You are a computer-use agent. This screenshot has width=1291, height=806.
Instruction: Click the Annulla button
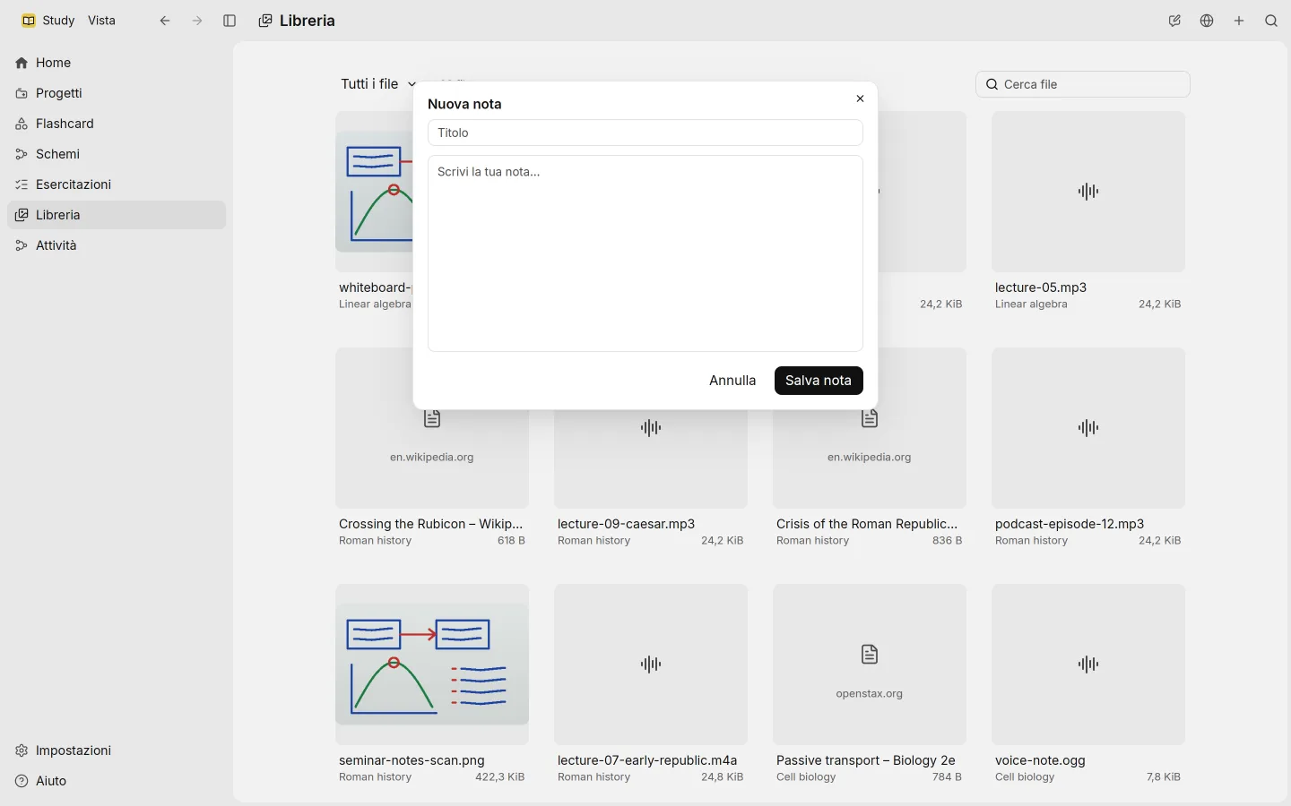(x=732, y=381)
